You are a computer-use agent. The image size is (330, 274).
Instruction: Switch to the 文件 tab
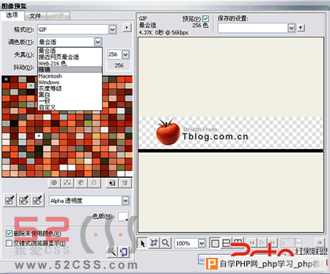35,16
